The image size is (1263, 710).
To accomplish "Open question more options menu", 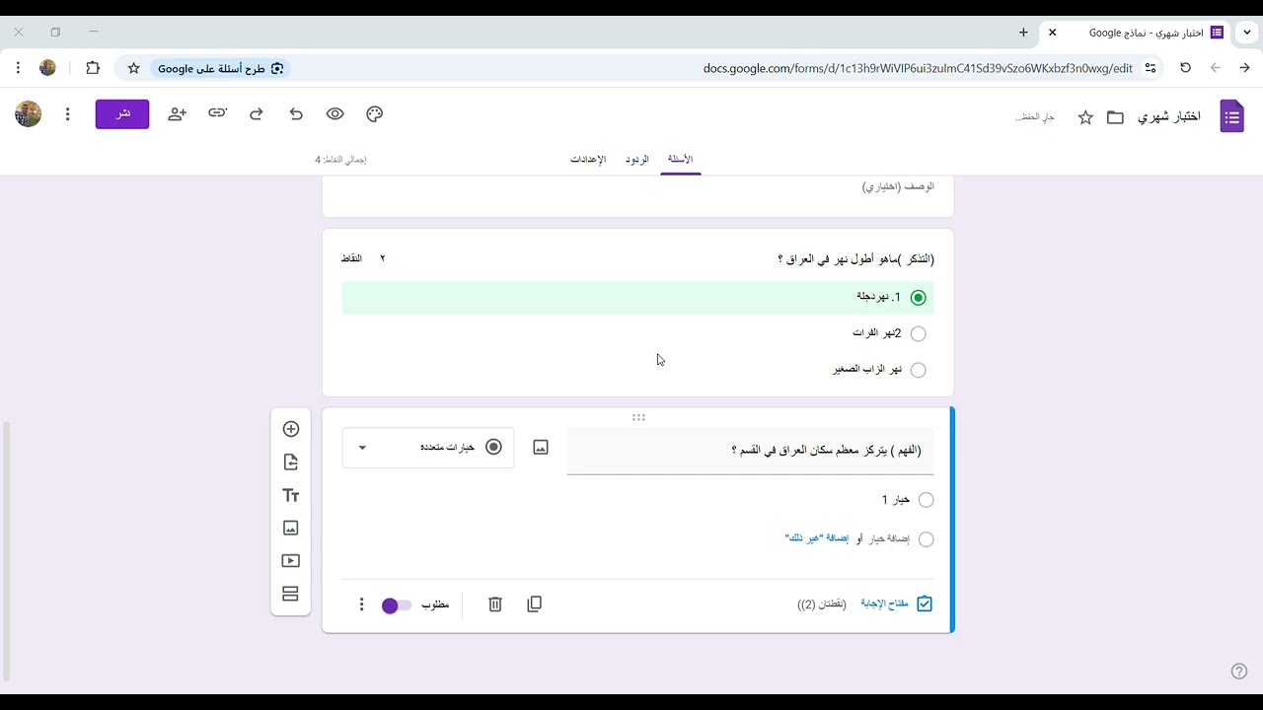I will (361, 604).
